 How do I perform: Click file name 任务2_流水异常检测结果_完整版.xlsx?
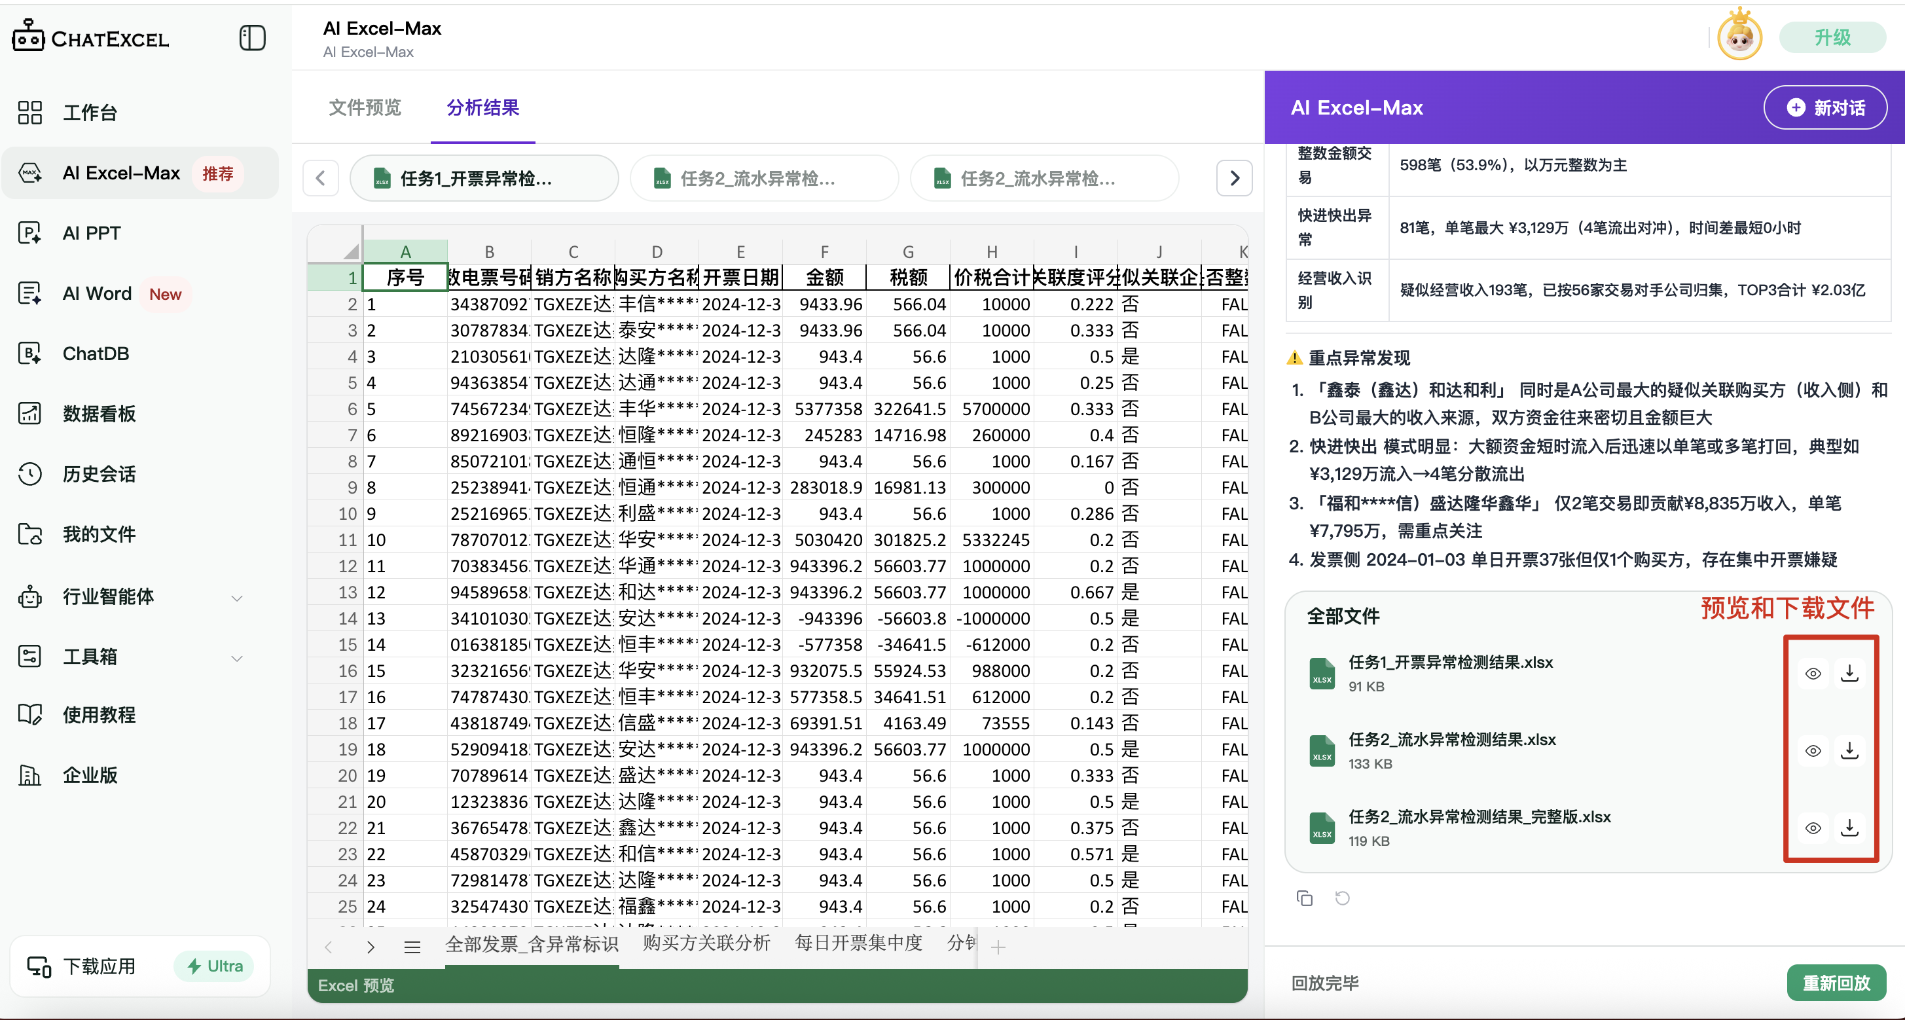(x=1479, y=816)
